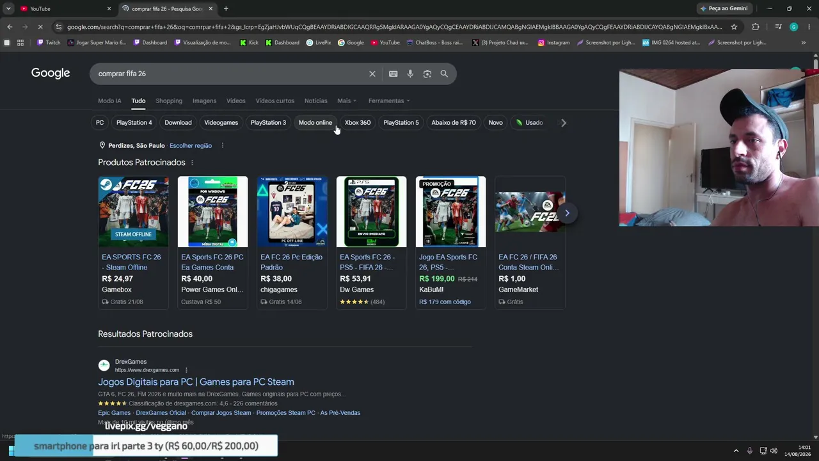The image size is (819, 461).
Task: Close the comprar fifa 26 tab
Action: [x=211, y=8]
